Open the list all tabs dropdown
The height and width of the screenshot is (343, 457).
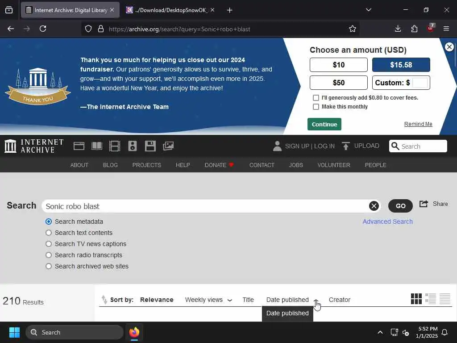click(x=368, y=10)
